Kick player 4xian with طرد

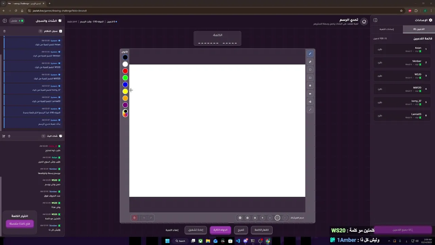[x=380, y=49]
